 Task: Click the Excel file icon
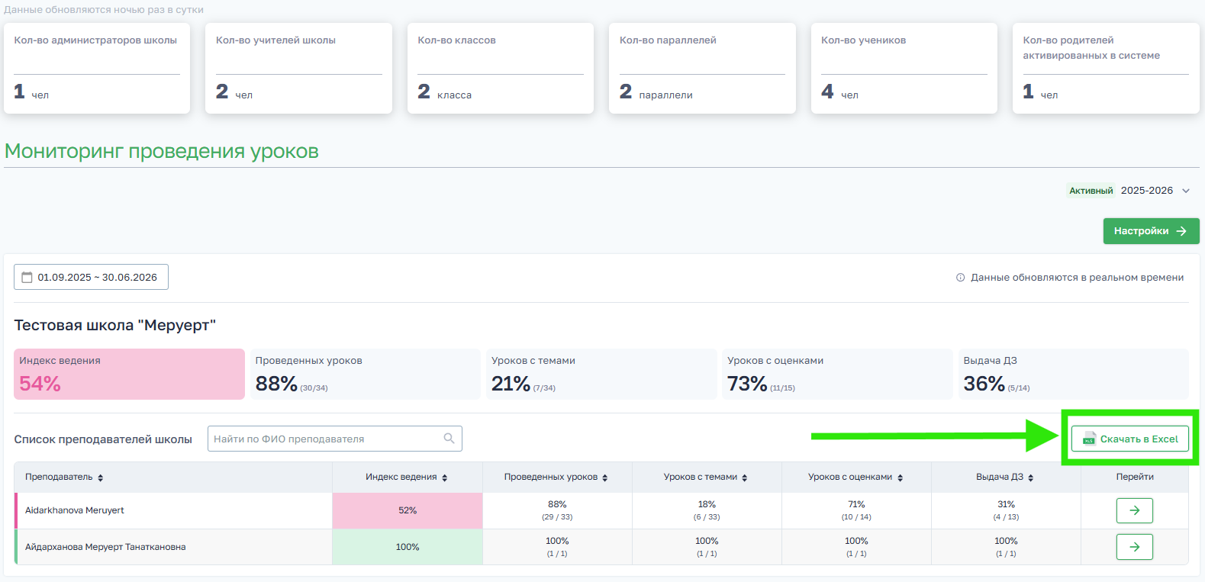click(x=1089, y=439)
